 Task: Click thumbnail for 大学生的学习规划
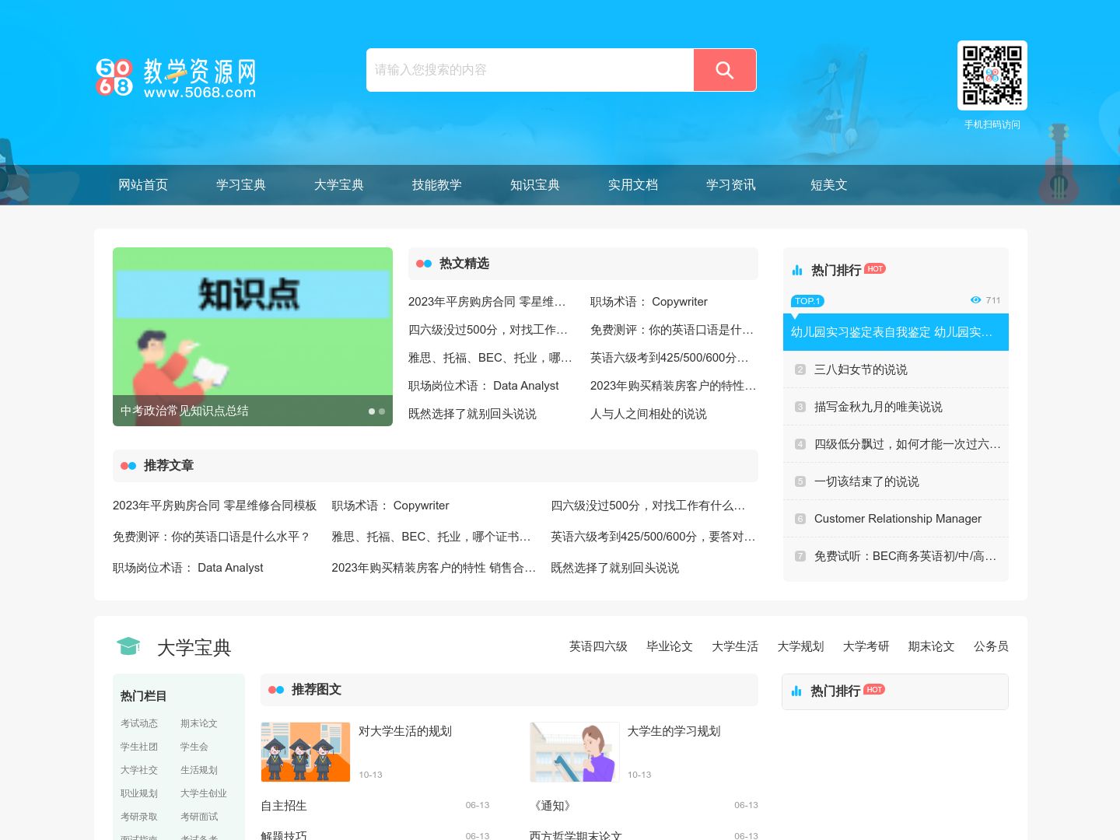click(575, 752)
